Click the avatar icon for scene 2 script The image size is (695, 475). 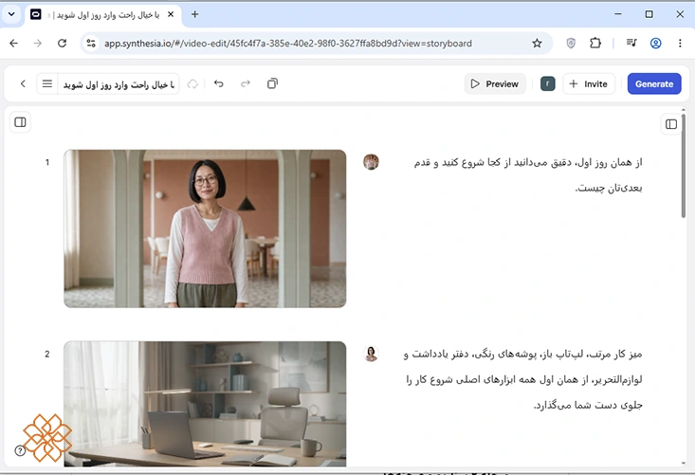pyautogui.click(x=371, y=354)
